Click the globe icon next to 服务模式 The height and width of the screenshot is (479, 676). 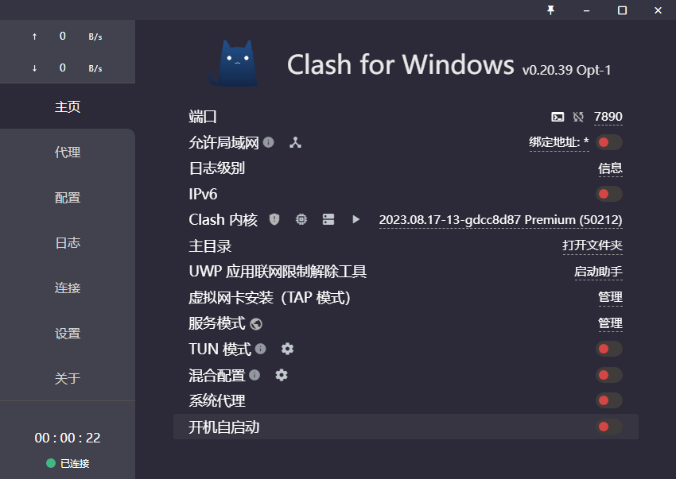pyautogui.click(x=256, y=324)
